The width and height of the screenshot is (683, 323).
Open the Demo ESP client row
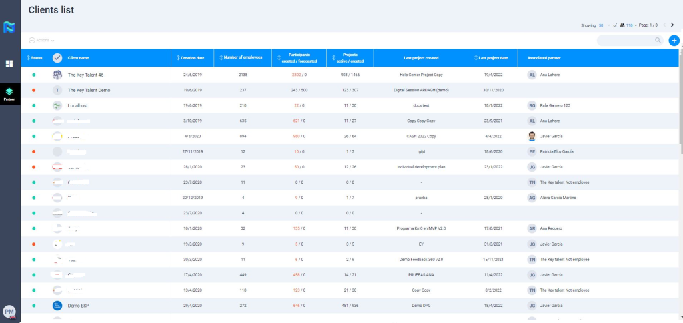79,305
